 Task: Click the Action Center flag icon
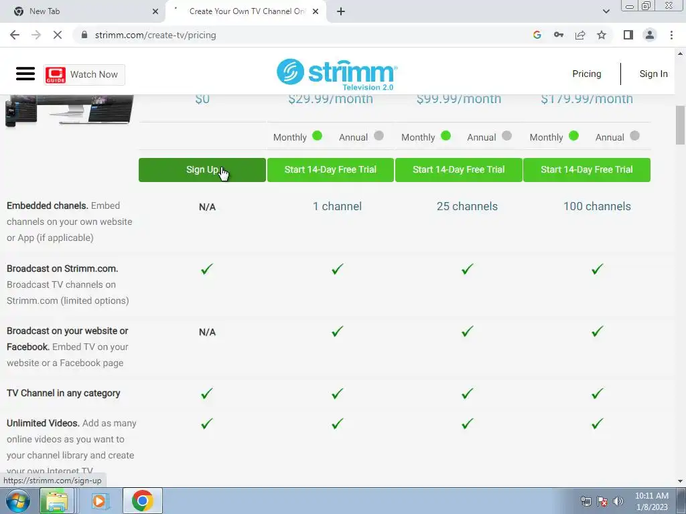tap(602, 501)
